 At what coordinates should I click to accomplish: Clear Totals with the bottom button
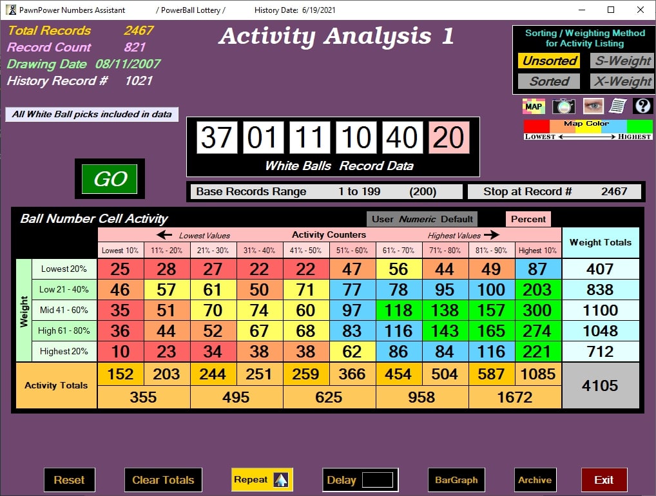(x=163, y=479)
